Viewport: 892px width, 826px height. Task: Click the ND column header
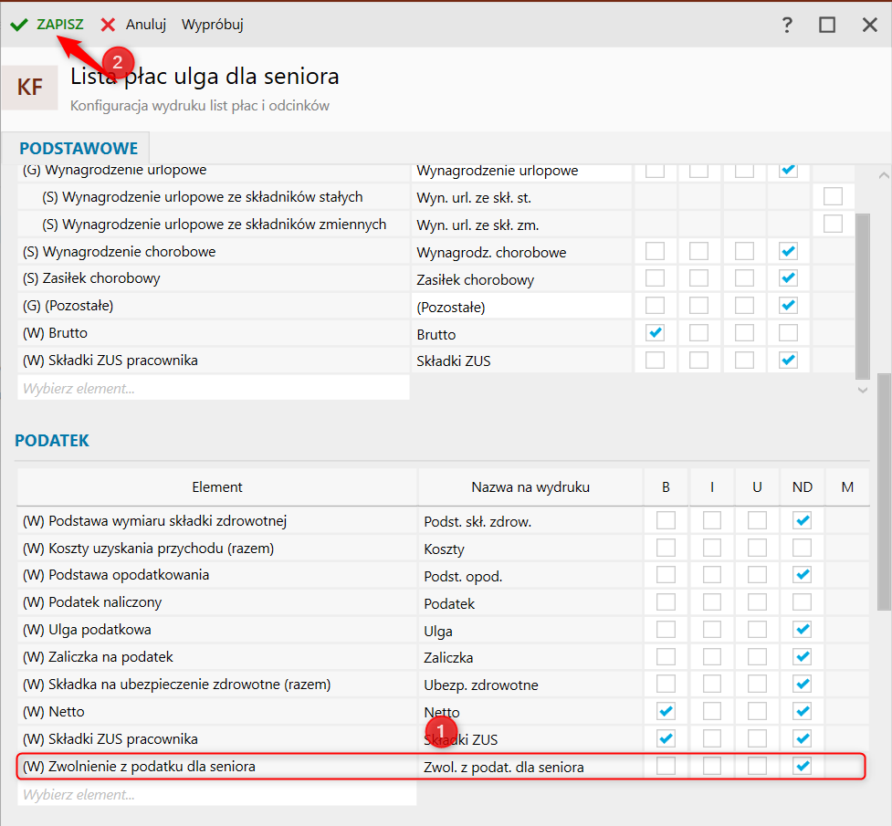[x=803, y=487]
